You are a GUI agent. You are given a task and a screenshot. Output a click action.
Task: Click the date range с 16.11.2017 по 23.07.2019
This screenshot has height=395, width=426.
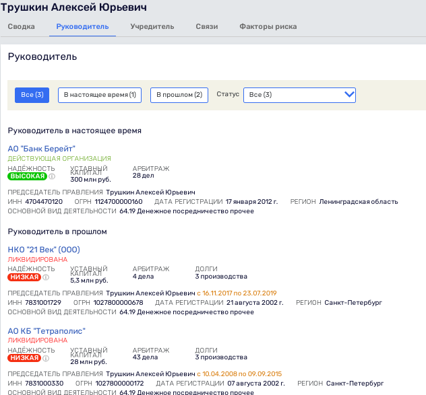tap(237, 293)
